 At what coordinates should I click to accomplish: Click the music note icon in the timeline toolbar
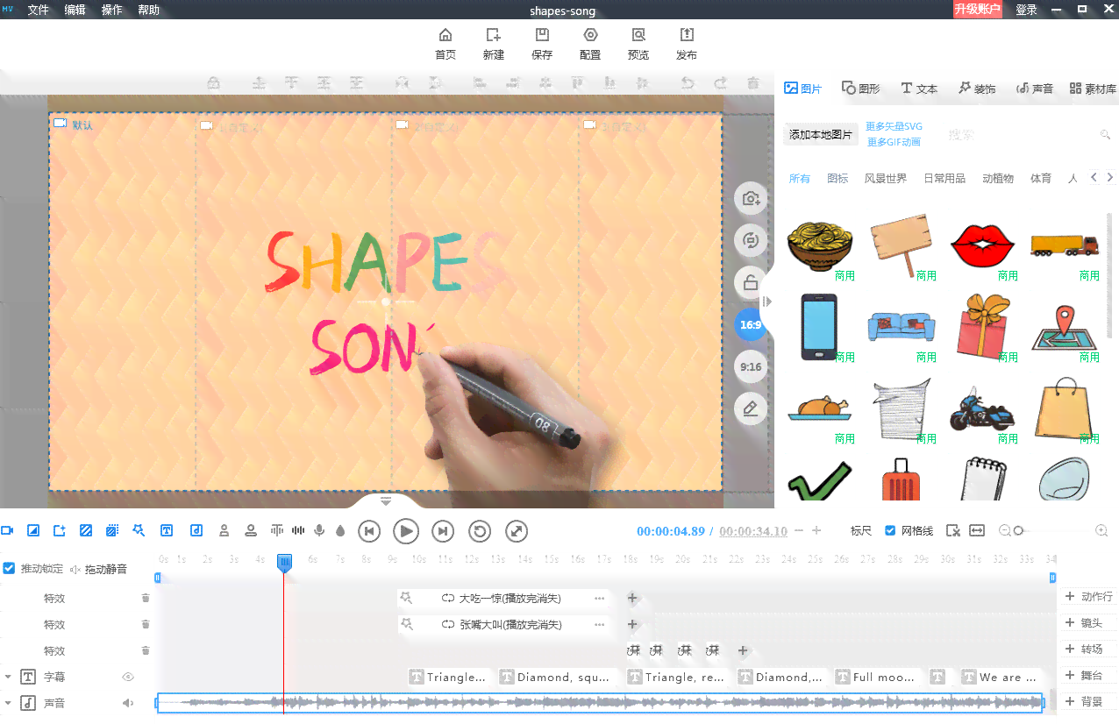[x=196, y=530]
